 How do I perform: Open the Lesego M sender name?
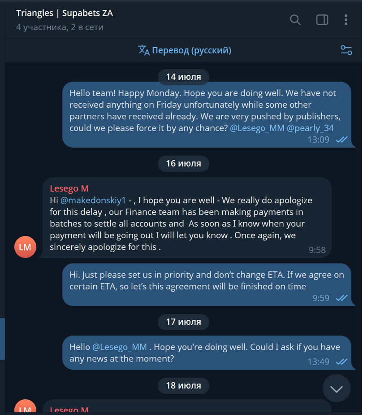point(69,188)
